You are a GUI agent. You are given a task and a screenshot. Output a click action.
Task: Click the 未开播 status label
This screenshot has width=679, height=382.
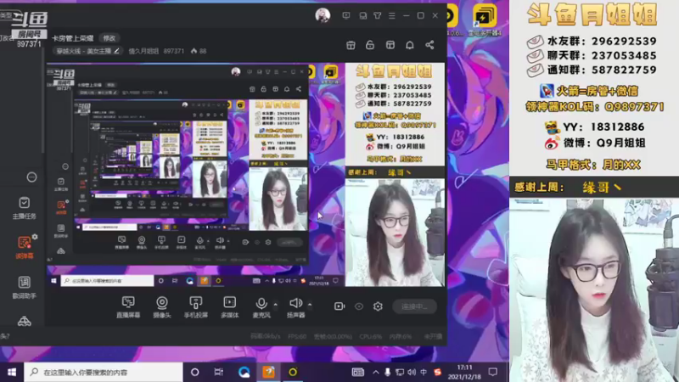433,336
